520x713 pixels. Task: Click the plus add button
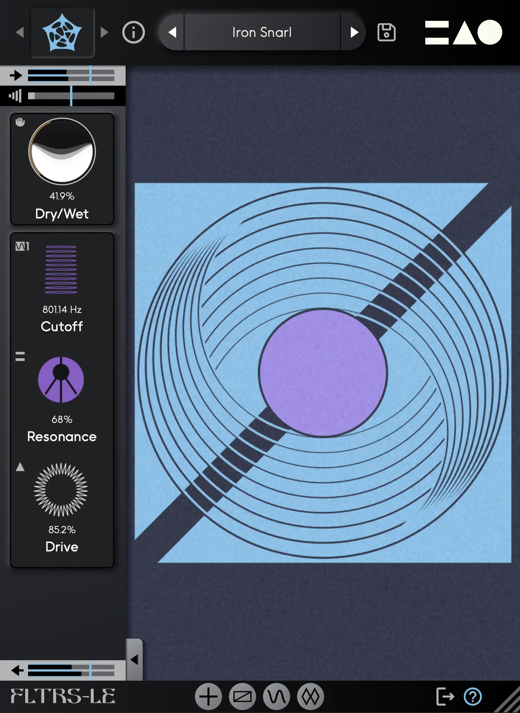[x=208, y=696]
